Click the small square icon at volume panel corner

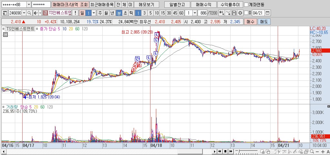click(328, 106)
